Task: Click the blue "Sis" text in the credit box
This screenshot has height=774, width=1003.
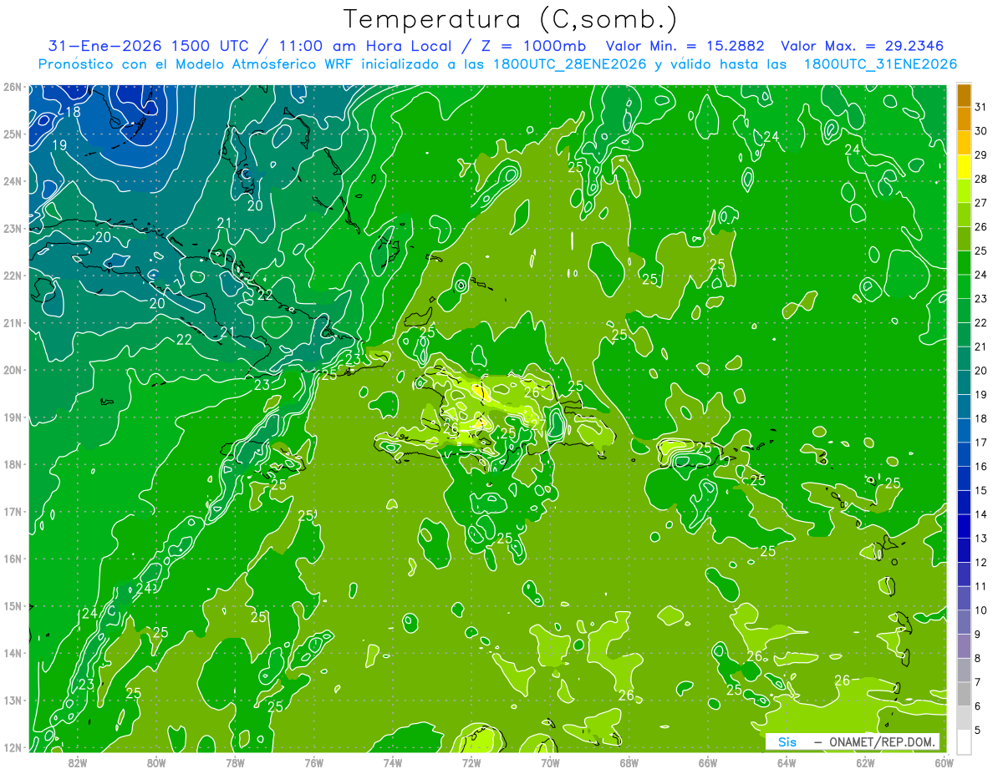Action: 787,741
